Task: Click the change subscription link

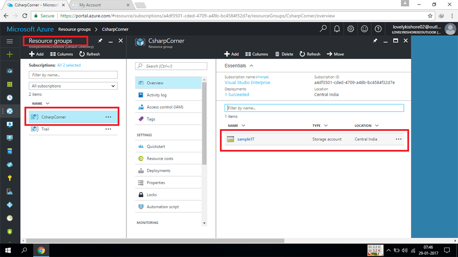Action: (x=262, y=77)
